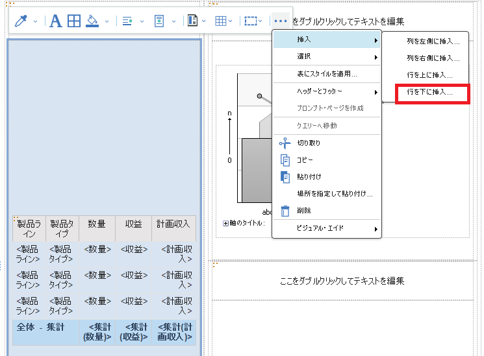Click the grey bar in the chart
Screen dimensions: 484x356
pyautogui.click(x=257, y=170)
